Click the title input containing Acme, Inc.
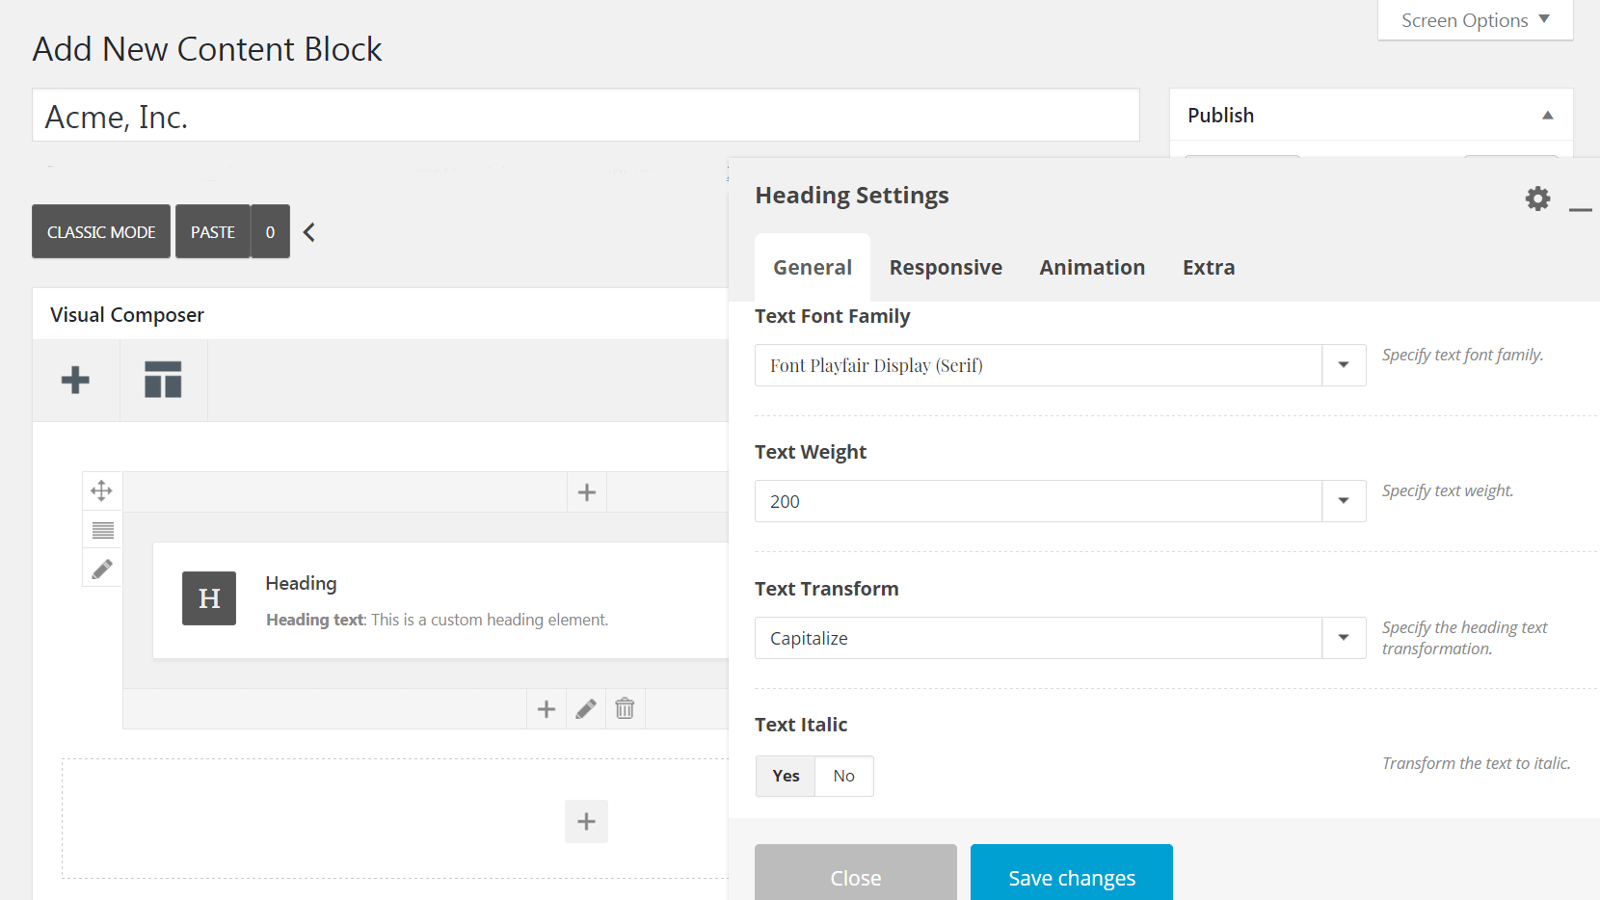The height and width of the screenshot is (900, 1600). coord(586,116)
